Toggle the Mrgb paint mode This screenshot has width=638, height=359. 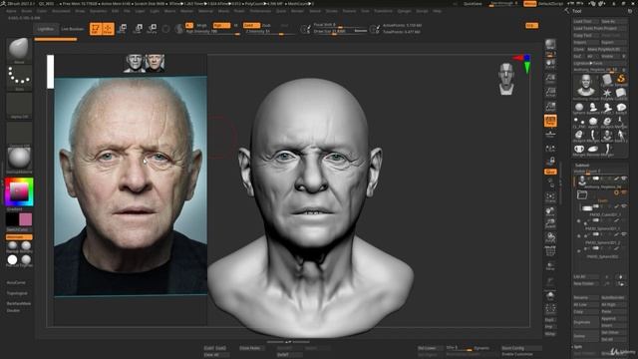(201, 25)
